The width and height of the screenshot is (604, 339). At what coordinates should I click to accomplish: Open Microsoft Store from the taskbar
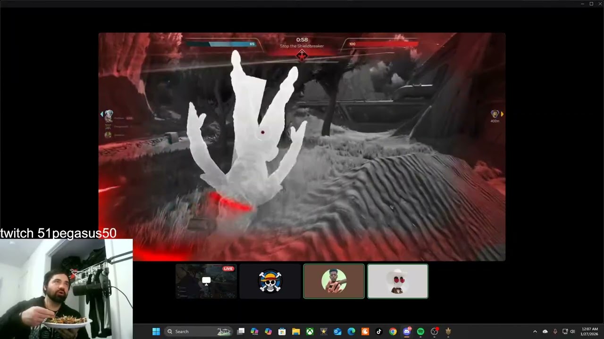282,331
